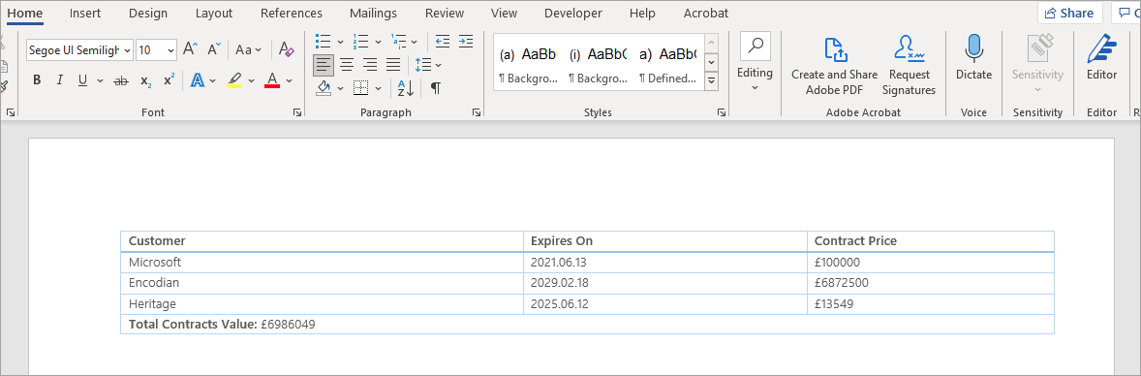
Task: Open the font size dropdown
Action: click(171, 49)
